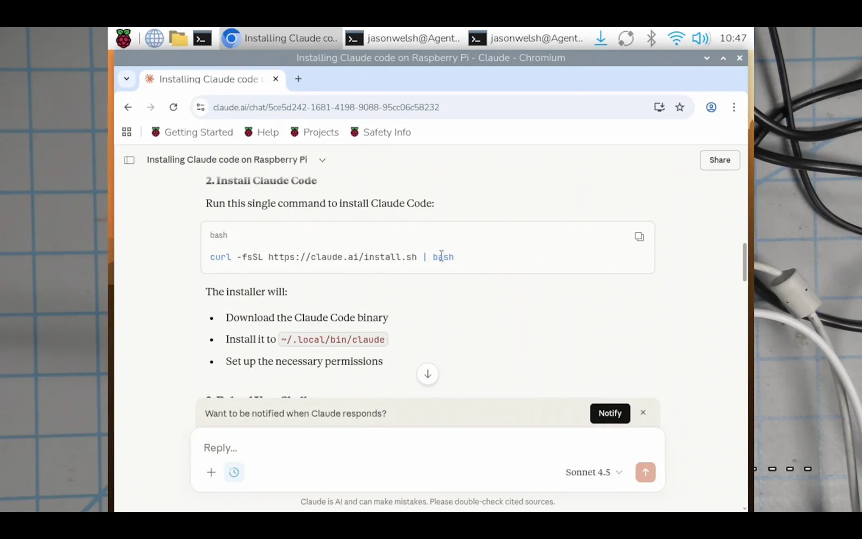
Task: Click the address bar URL
Action: [326, 107]
